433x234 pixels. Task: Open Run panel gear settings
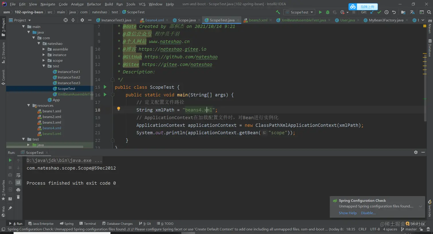pos(416,152)
